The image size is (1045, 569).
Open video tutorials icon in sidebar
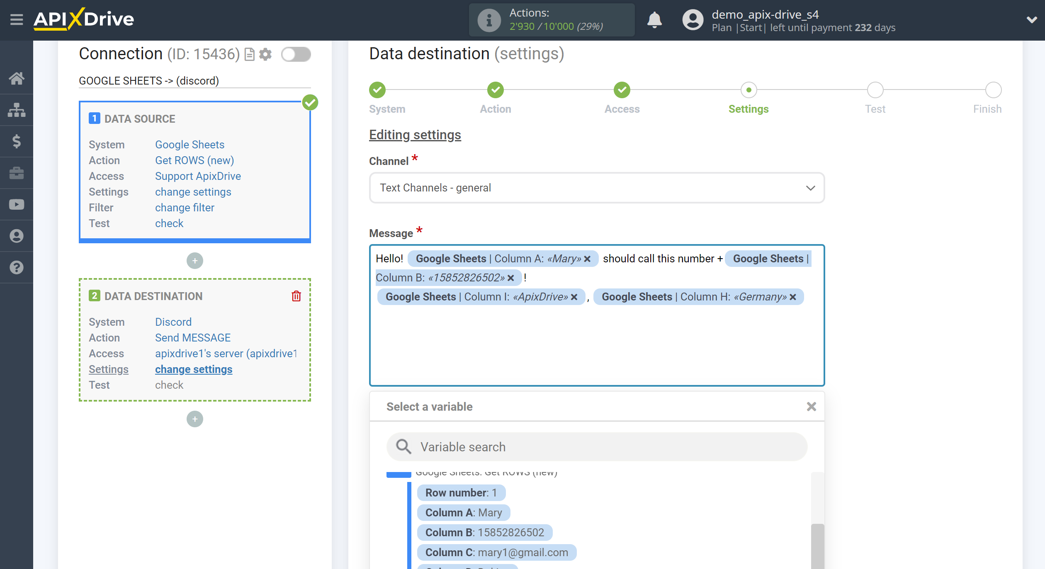(x=17, y=204)
